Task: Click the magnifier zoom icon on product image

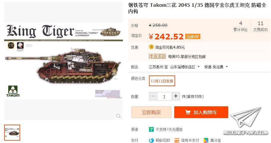Action: (x=118, y=116)
